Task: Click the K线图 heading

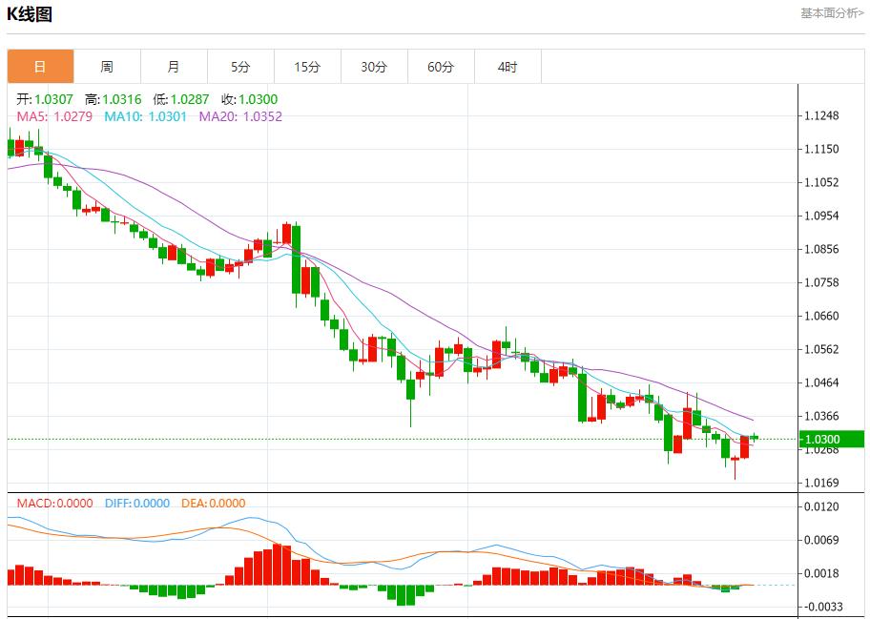Action: coord(31,14)
